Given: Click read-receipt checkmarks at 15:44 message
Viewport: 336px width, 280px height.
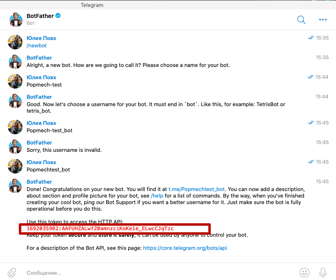Looking at the screenshot, I should 310,77.
